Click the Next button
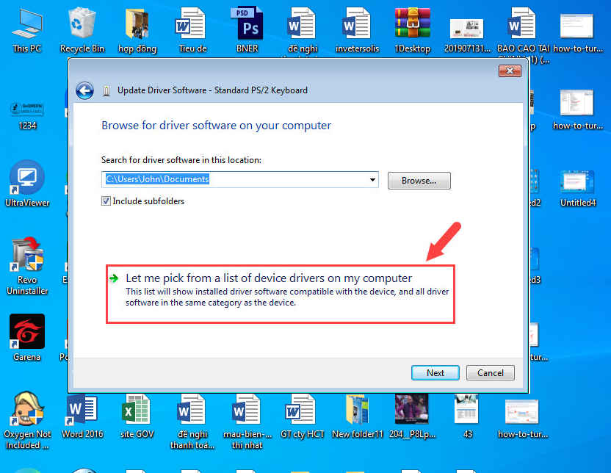This screenshot has height=473, width=611. tap(435, 372)
